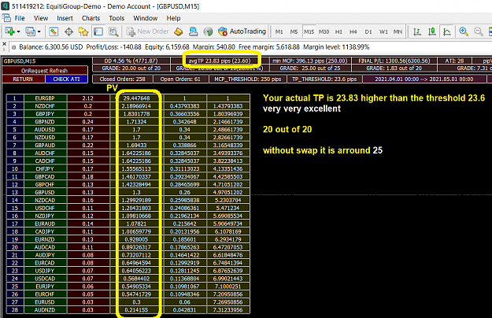This screenshot has width=492, height=318.
Task: Select the M1 timeframe
Action: point(279,31)
